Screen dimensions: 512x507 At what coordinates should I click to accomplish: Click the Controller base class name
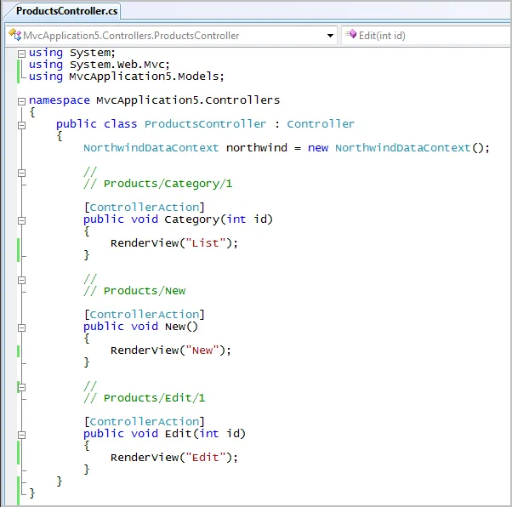click(321, 124)
